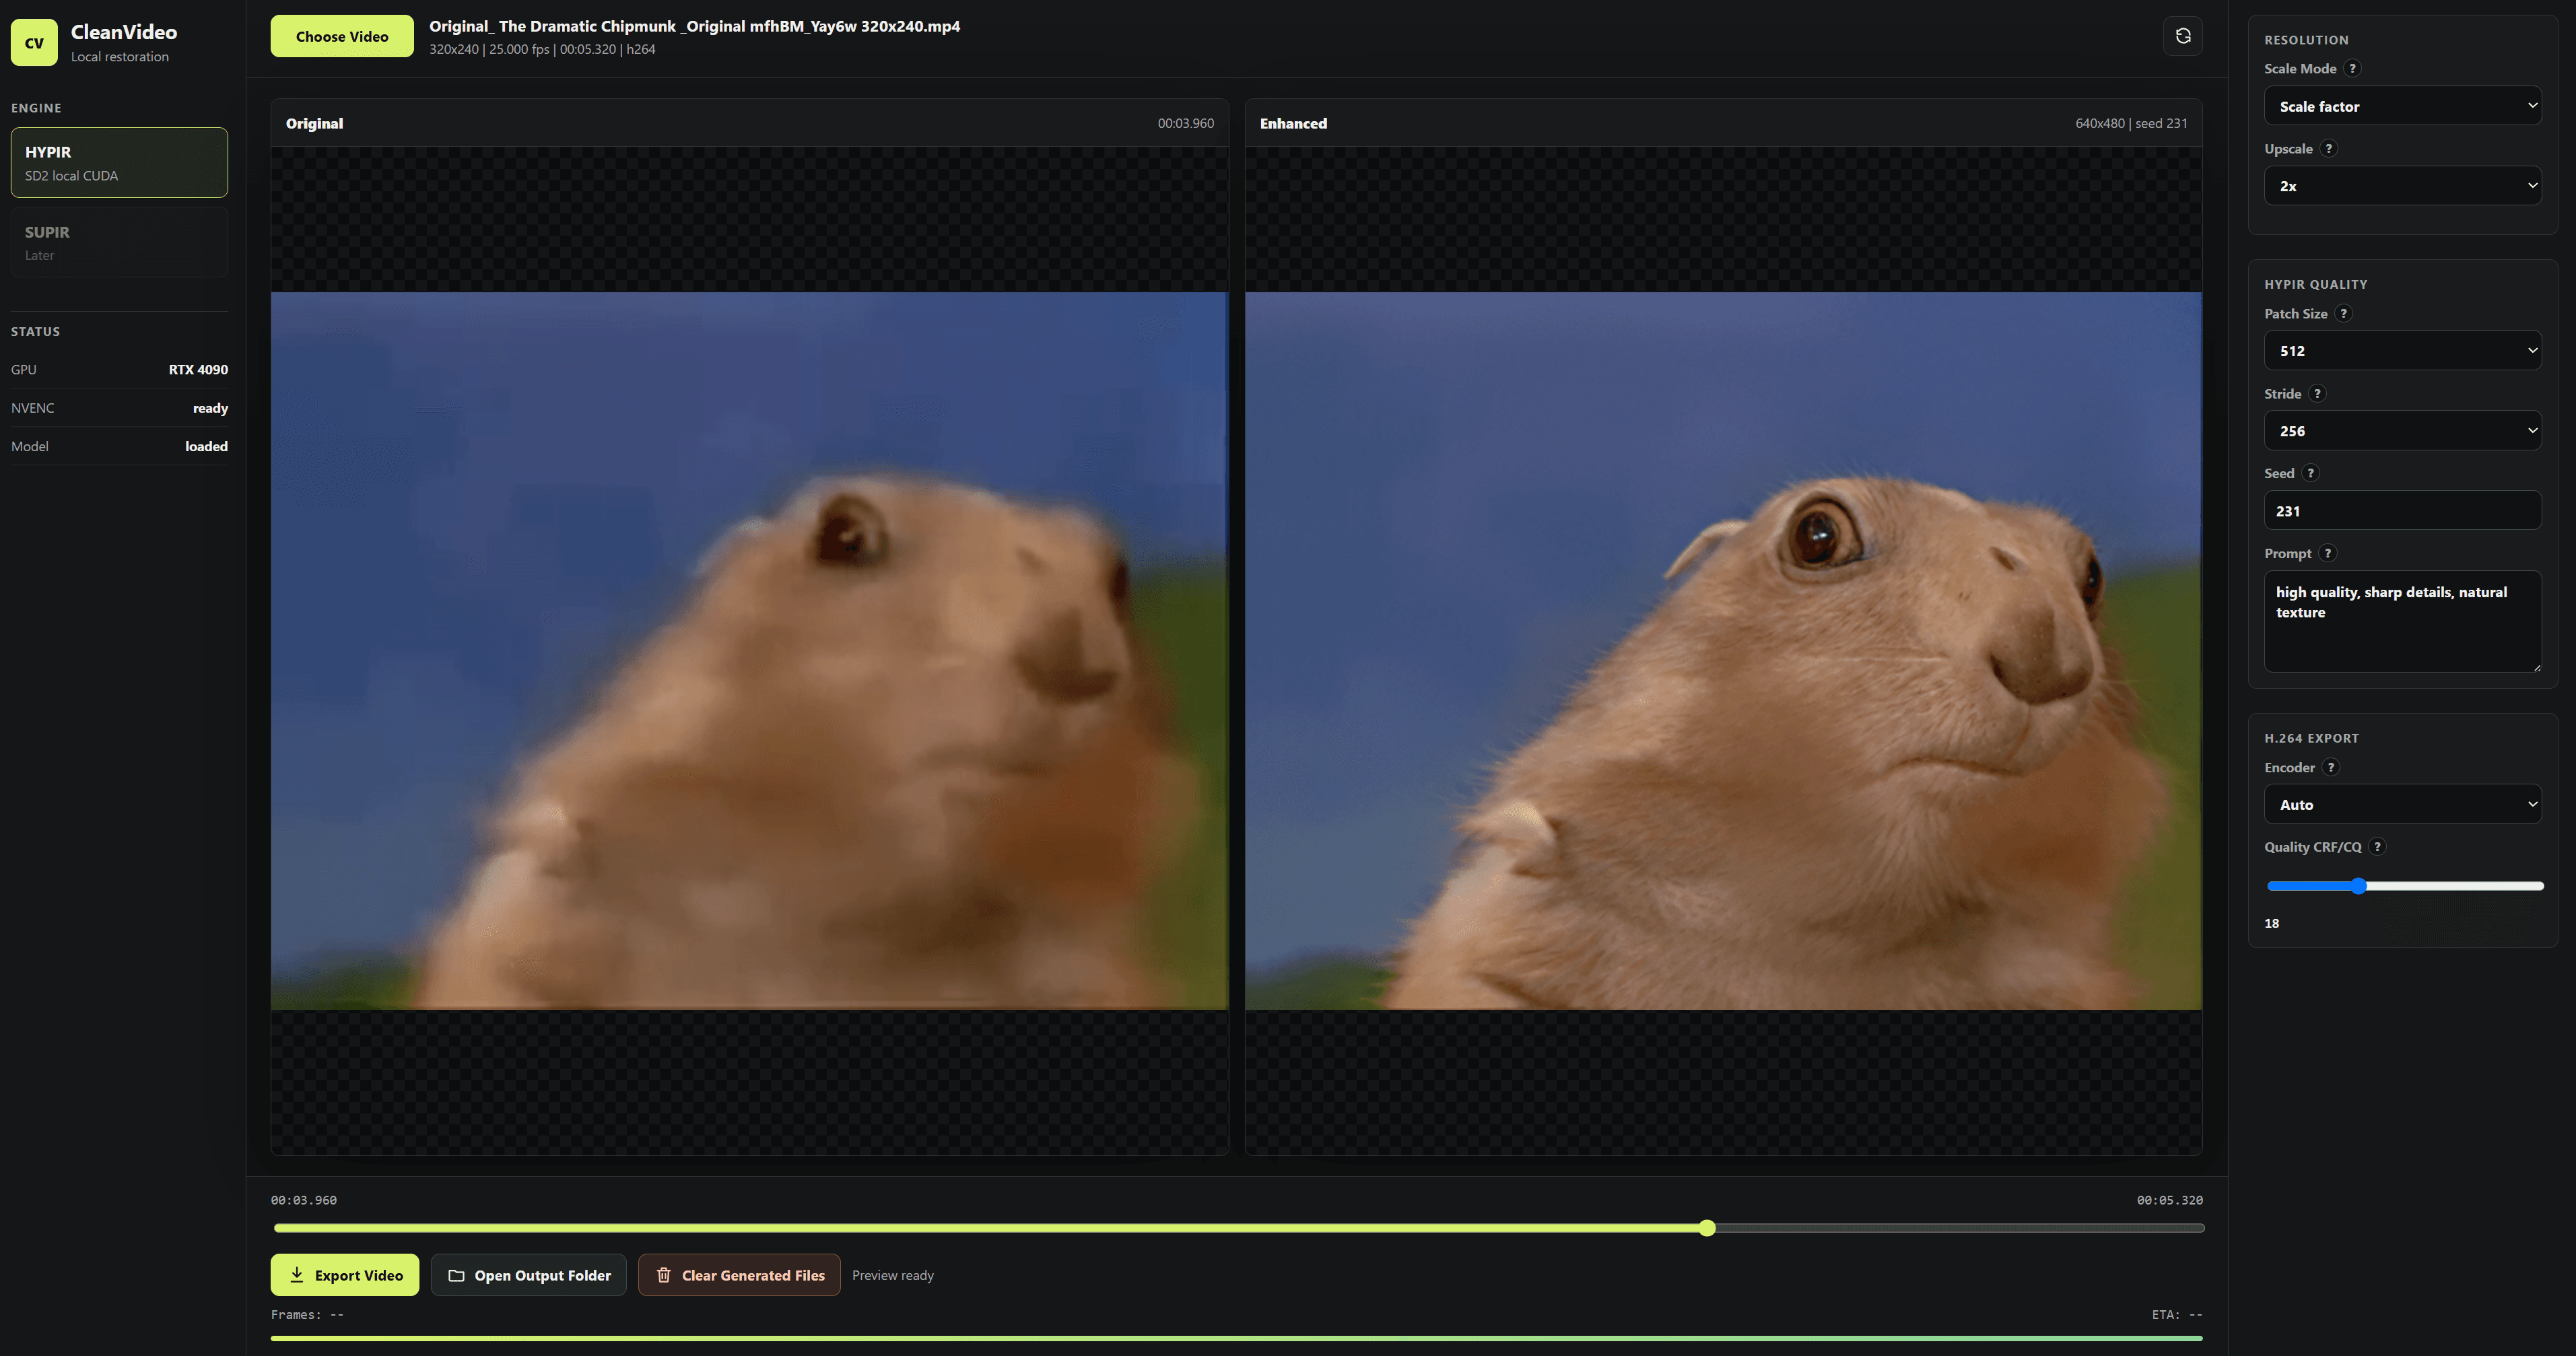Screen dimensions: 2576x1356
Task: Click the quality value '18' label
Action: coord(2272,924)
